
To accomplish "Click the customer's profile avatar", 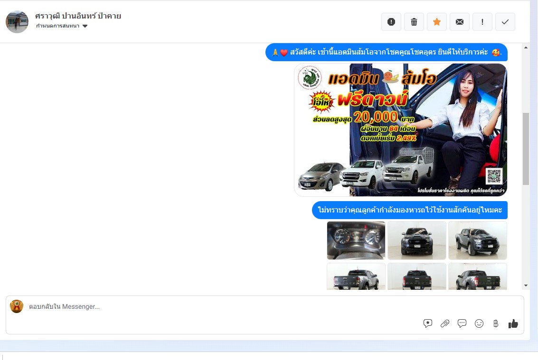I will tap(17, 22).
